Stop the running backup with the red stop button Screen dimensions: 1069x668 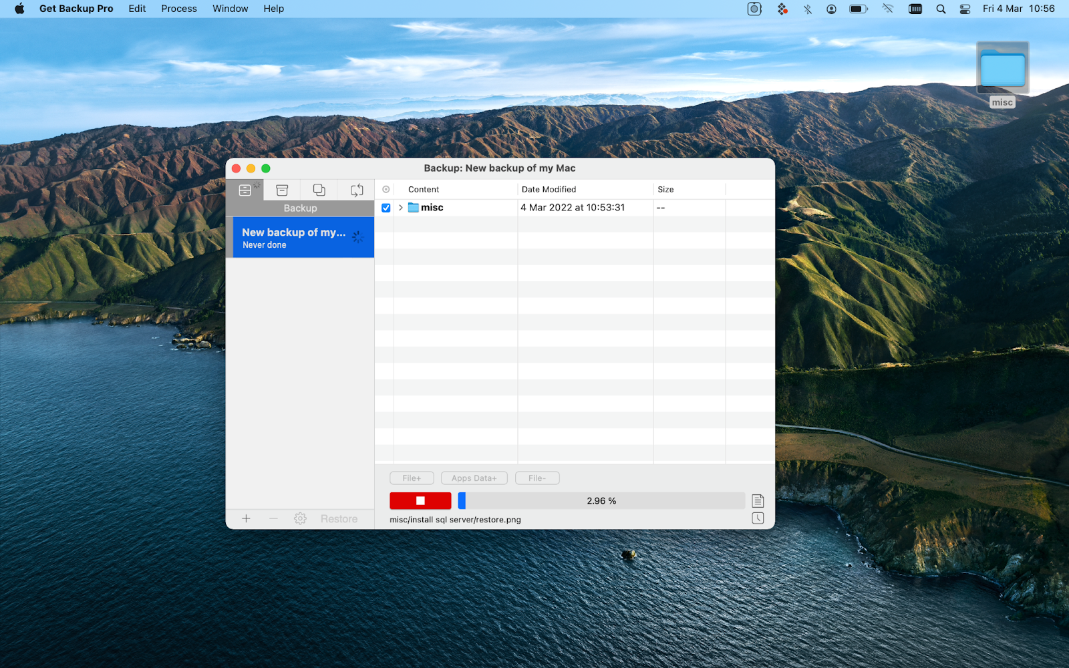point(420,500)
